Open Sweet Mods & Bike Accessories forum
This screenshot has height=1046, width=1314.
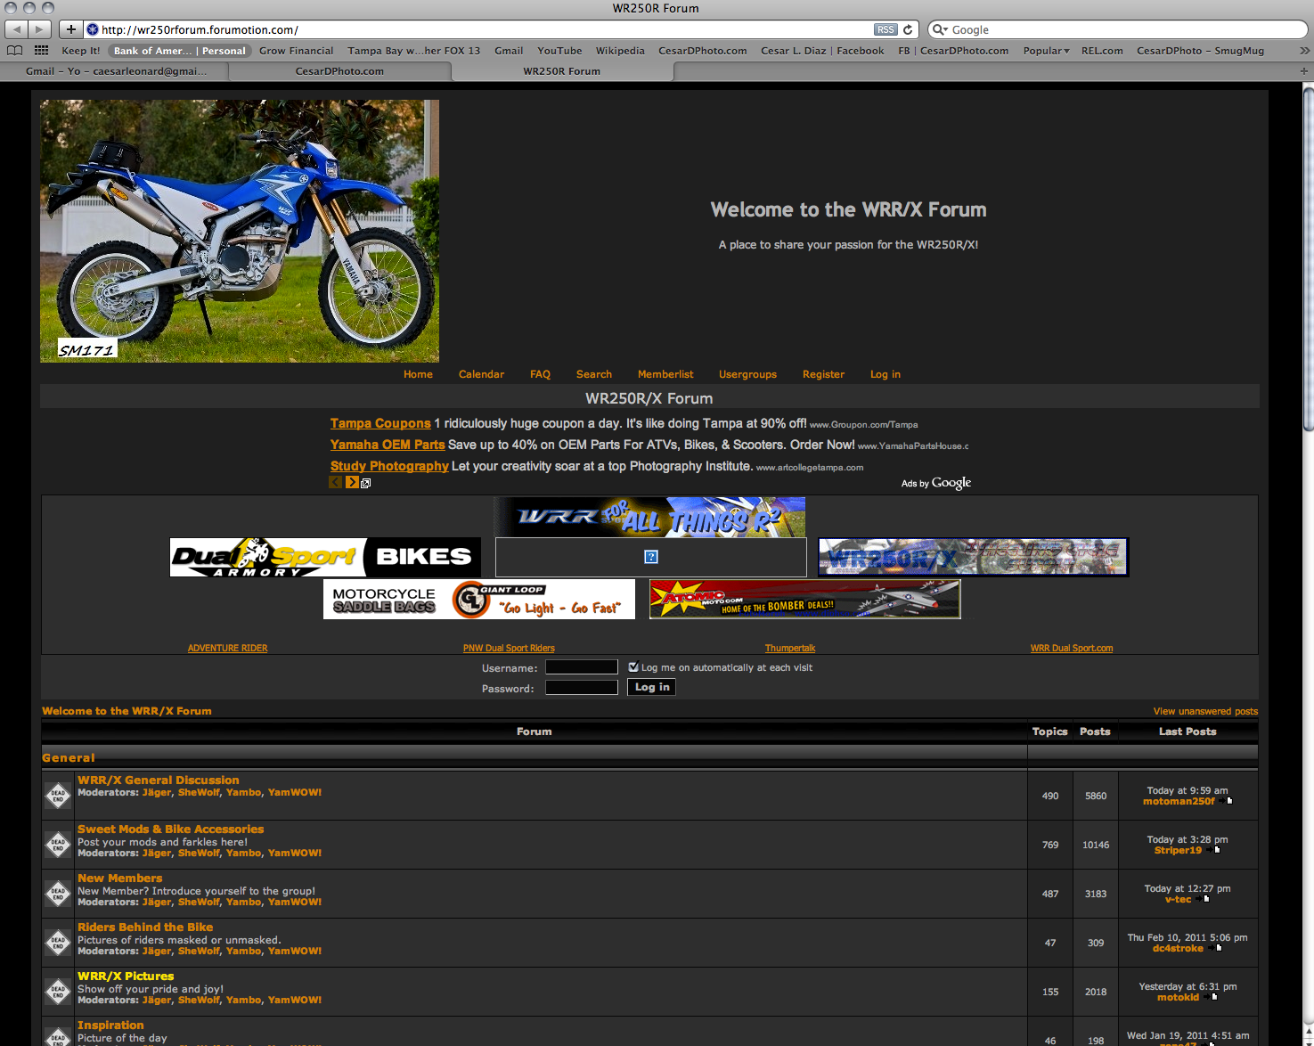click(x=170, y=829)
